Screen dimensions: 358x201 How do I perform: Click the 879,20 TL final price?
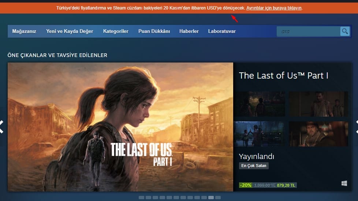tap(286, 185)
